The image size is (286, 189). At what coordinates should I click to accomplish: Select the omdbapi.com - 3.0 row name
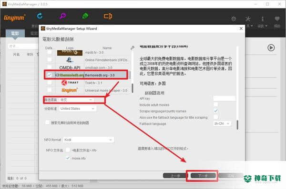(x=99, y=67)
